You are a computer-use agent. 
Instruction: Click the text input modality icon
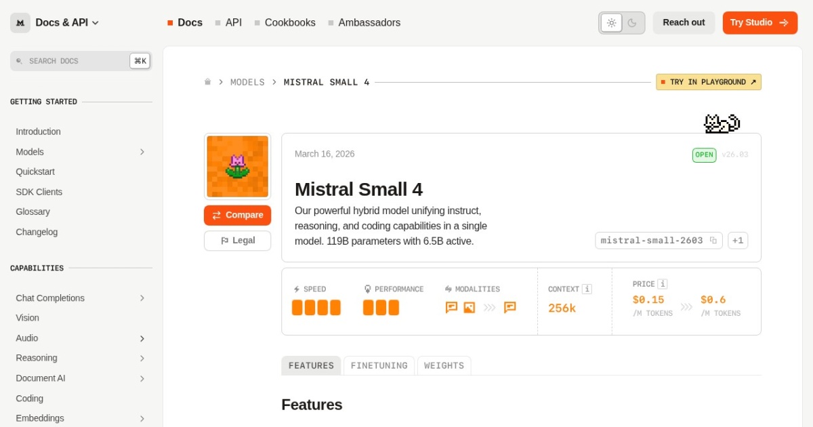point(451,308)
